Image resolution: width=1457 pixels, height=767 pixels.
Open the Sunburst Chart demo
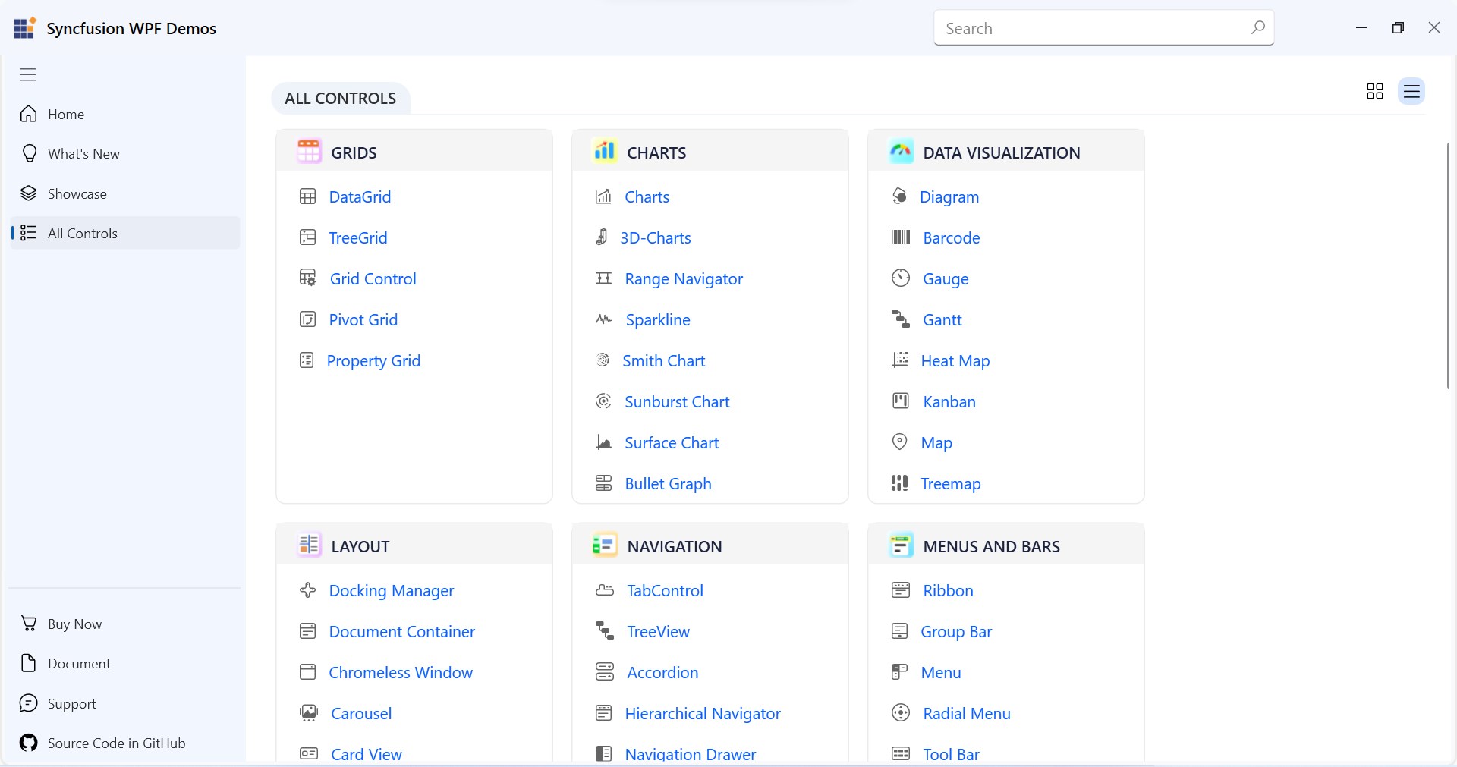[676, 402]
